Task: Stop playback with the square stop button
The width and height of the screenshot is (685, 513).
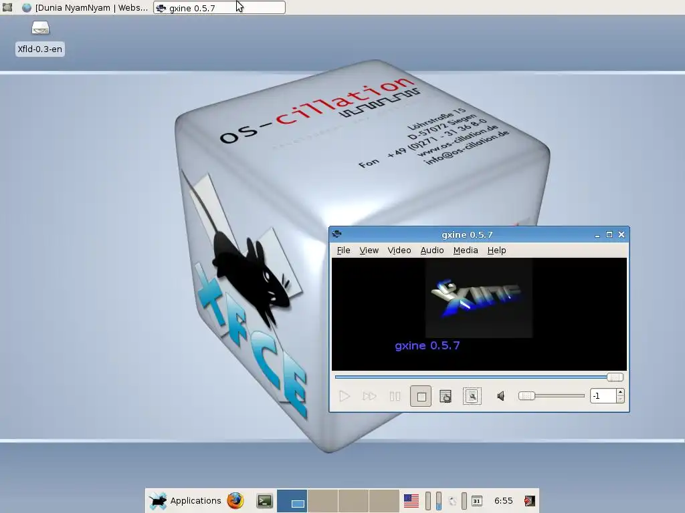Action: pyautogui.click(x=421, y=396)
